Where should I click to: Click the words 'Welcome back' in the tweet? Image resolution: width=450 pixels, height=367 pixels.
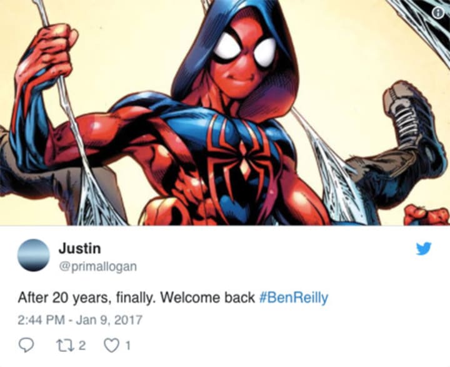tap(207, 297)
